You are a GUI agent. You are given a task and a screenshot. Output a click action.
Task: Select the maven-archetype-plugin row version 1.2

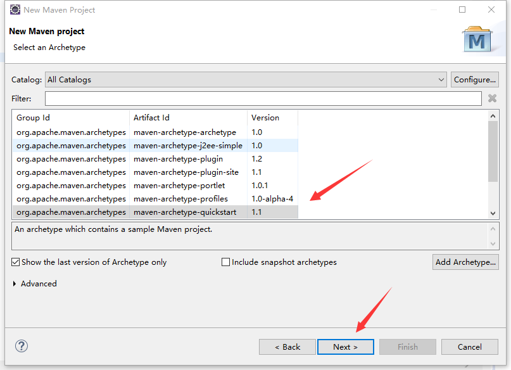click(x=155, y=159)
